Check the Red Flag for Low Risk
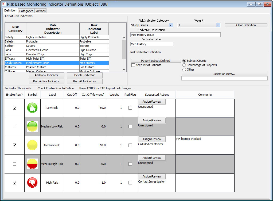 pos(130,108)
